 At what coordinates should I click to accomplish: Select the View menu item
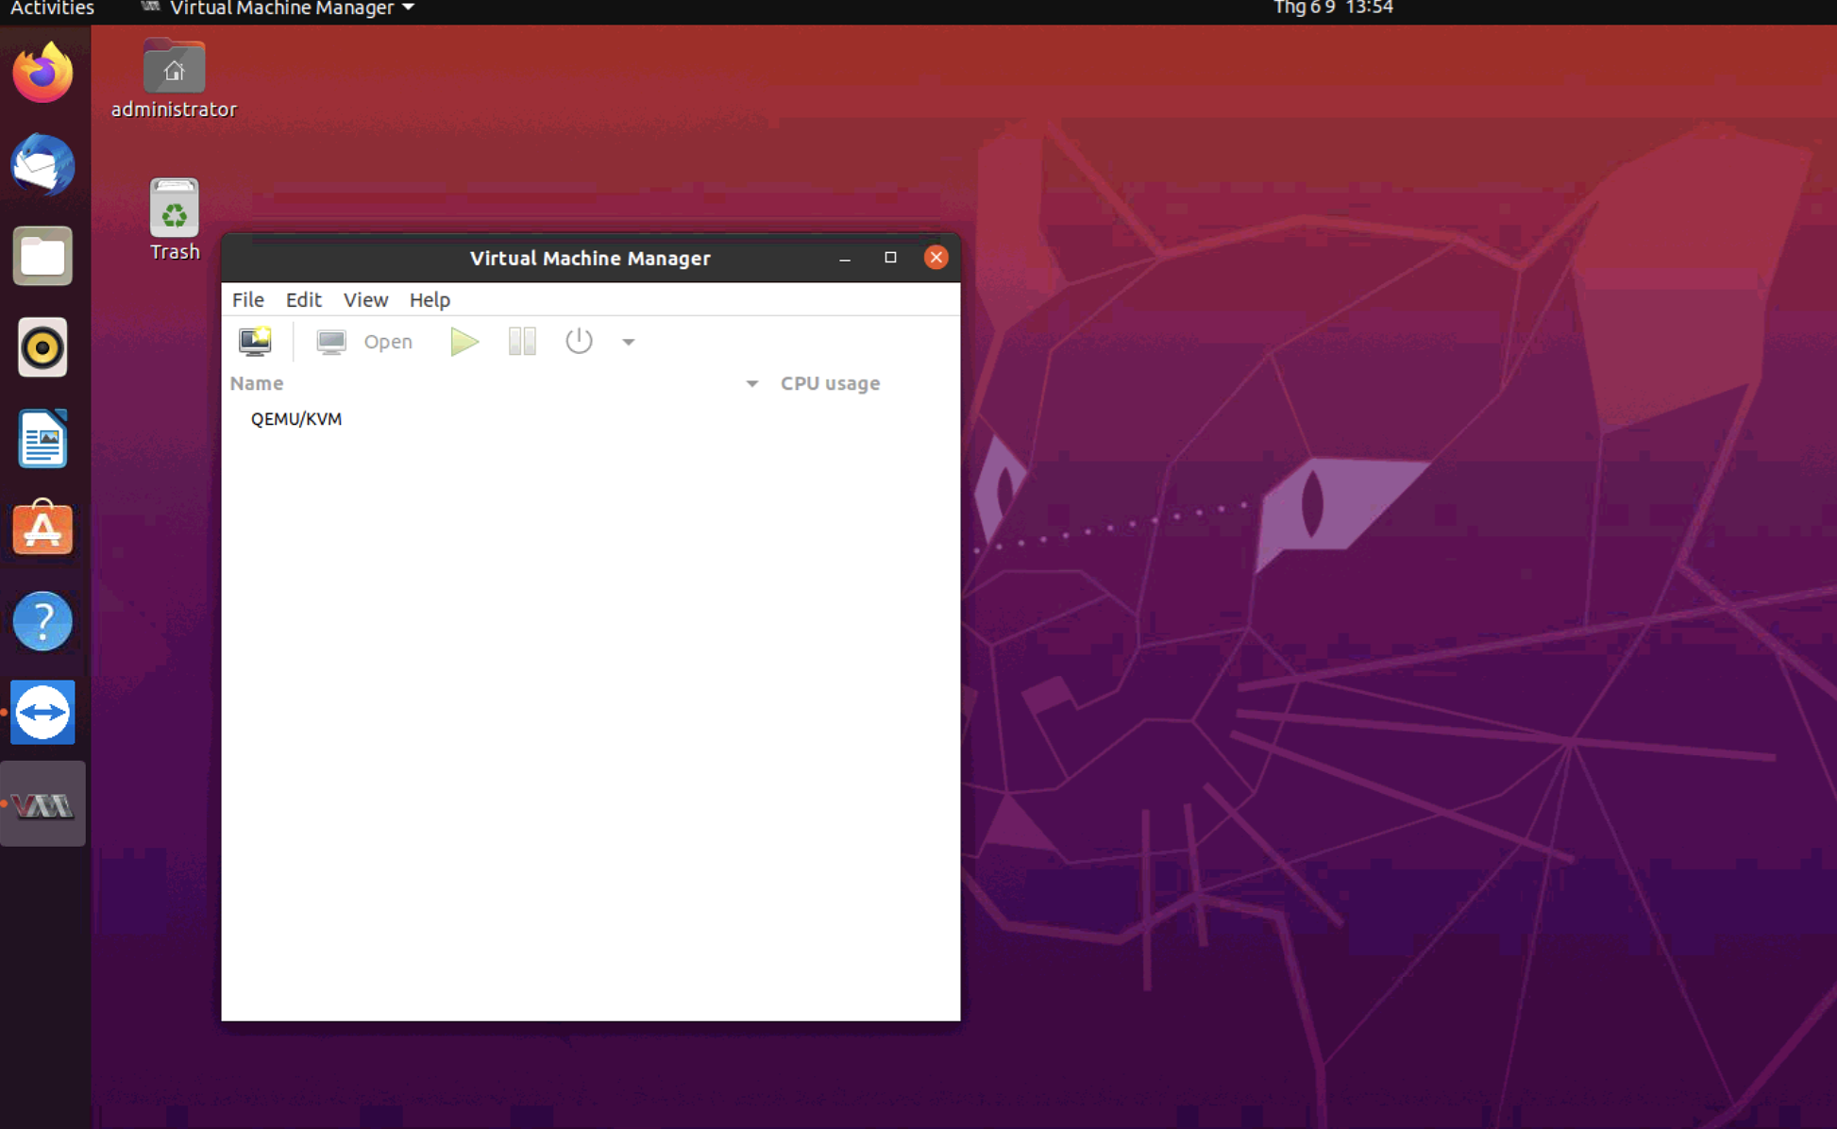pos(364,299)
